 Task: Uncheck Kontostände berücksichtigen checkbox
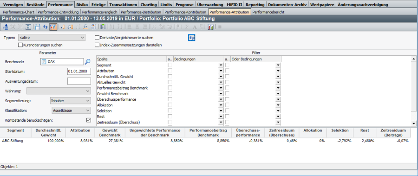89,120
